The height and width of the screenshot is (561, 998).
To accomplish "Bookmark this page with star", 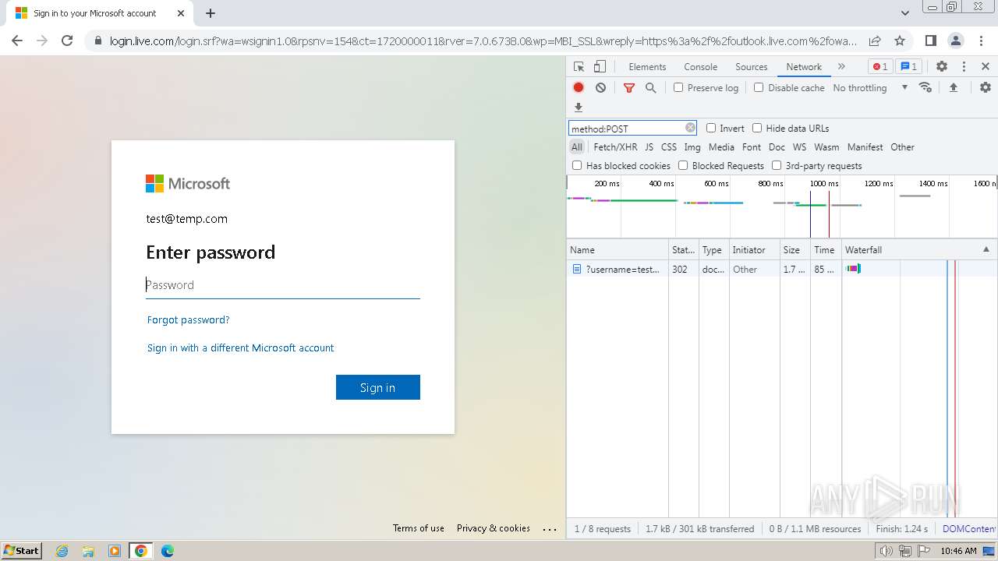I will tap(900, 41).
